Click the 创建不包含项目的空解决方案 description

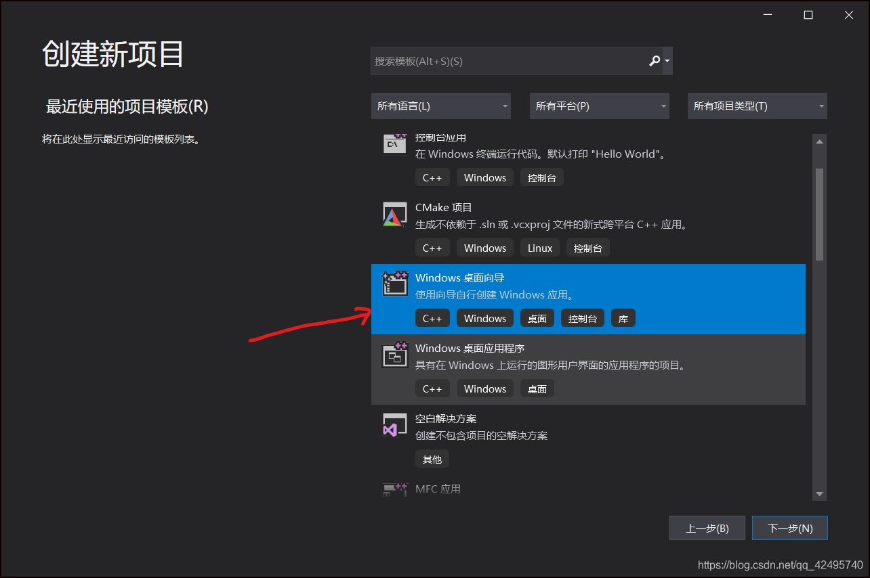(482, 436)
